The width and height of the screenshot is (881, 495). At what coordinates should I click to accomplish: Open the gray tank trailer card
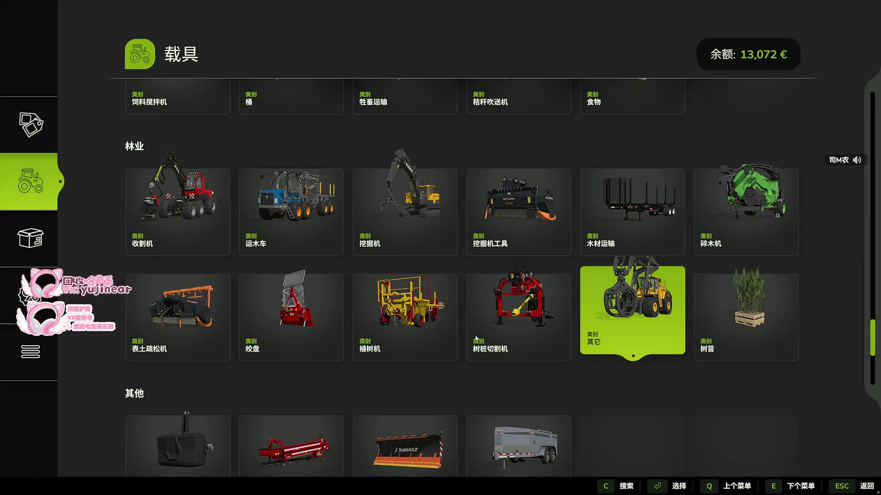(x=519, y=446)
